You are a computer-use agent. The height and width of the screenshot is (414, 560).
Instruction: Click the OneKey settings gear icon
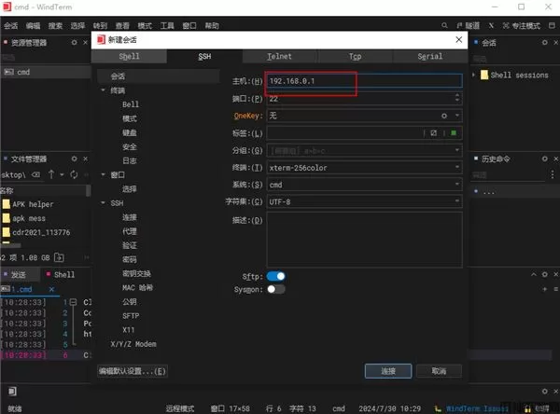tap(444, 116)
